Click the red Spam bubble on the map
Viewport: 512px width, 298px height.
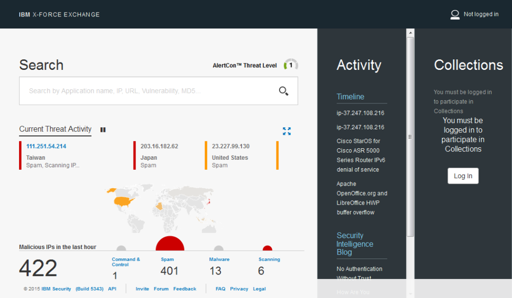(169, 244)
